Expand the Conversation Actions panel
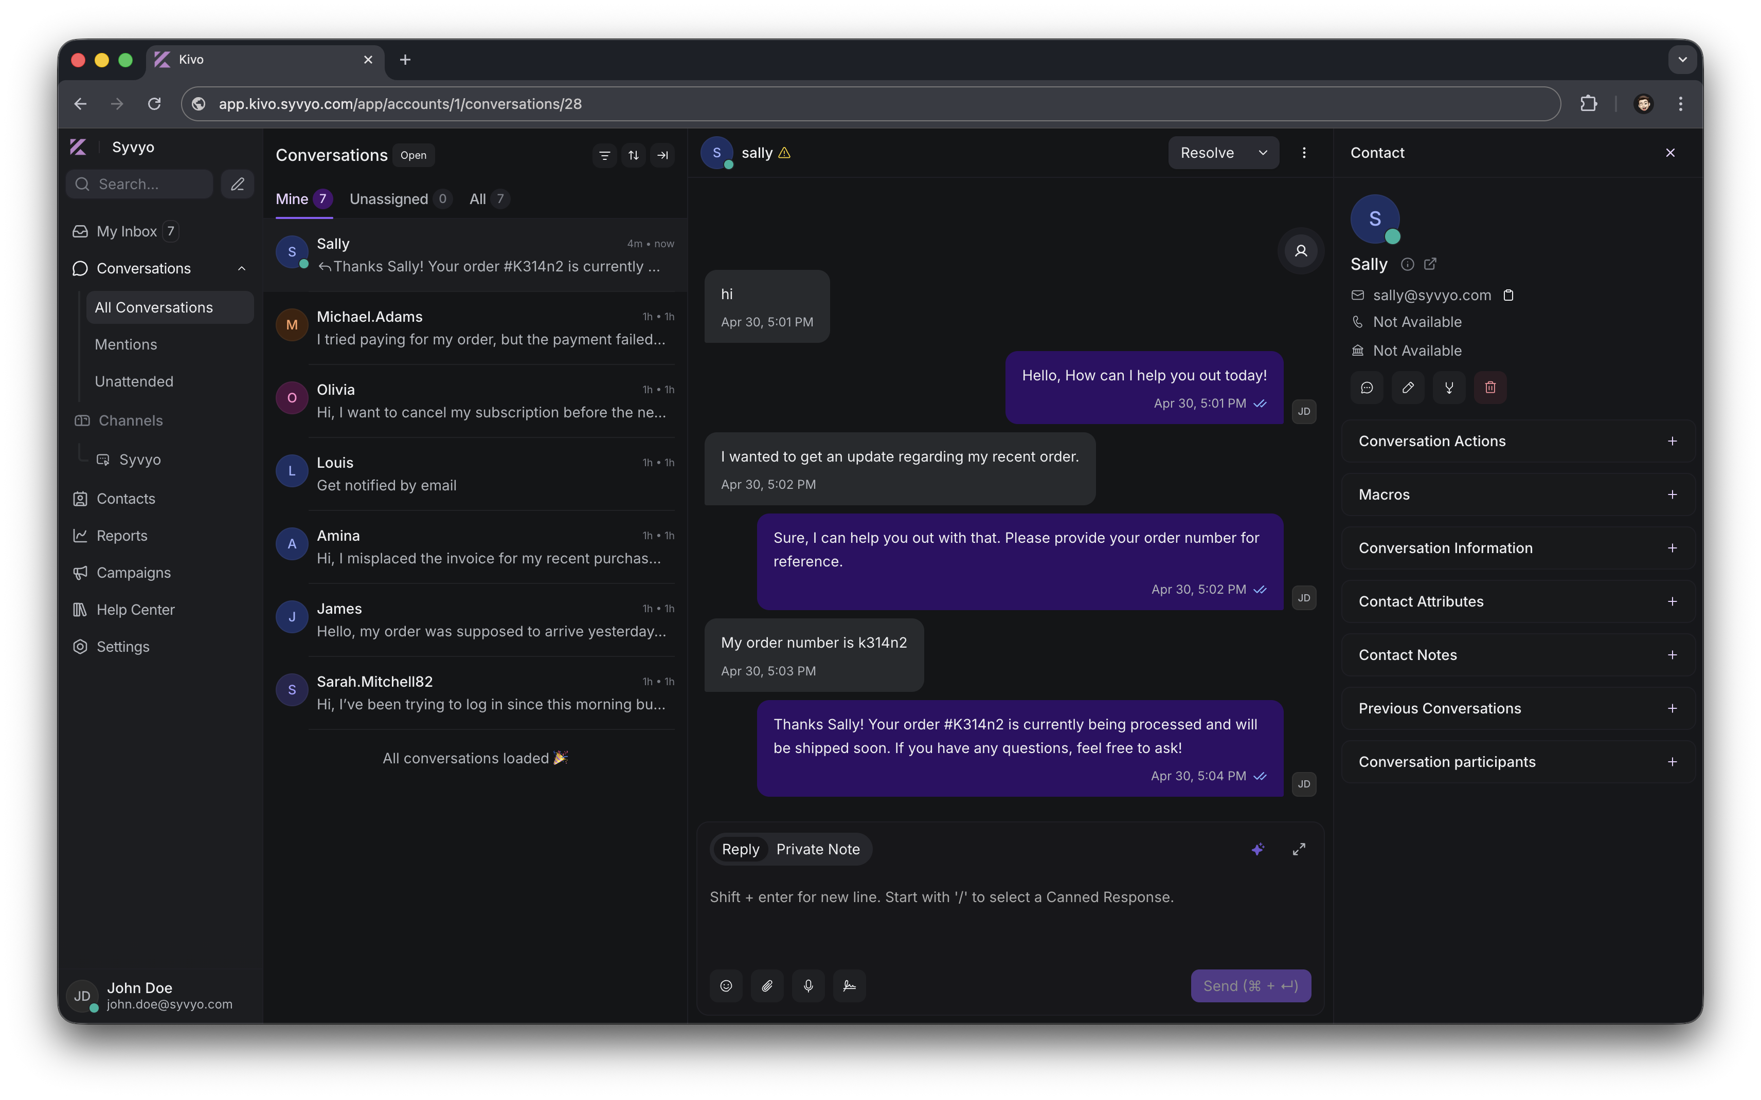Viewport: 1761px width, 1100px height. click(1672, 440)
